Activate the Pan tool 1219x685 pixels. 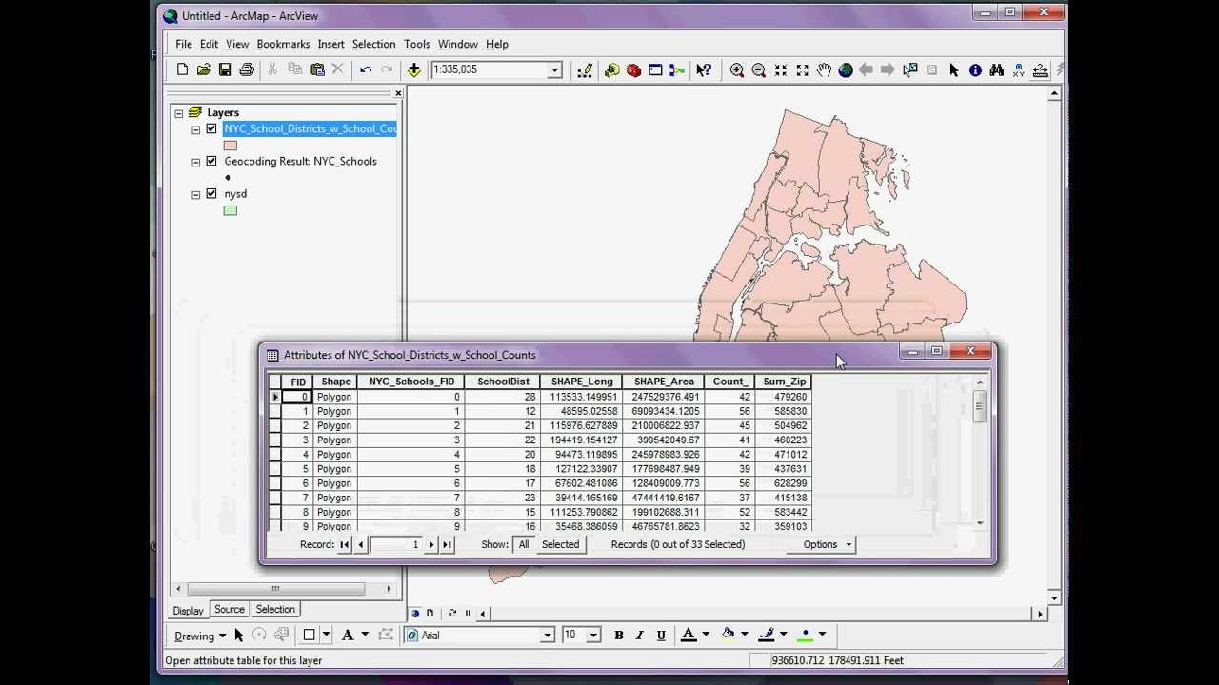(x=825, y=69)
